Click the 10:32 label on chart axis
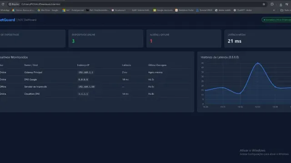The height and width of the screenshot is (163, 291). 240,107
